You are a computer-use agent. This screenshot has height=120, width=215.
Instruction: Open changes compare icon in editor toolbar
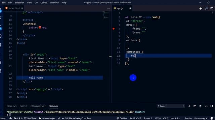[x=206, y=8]
